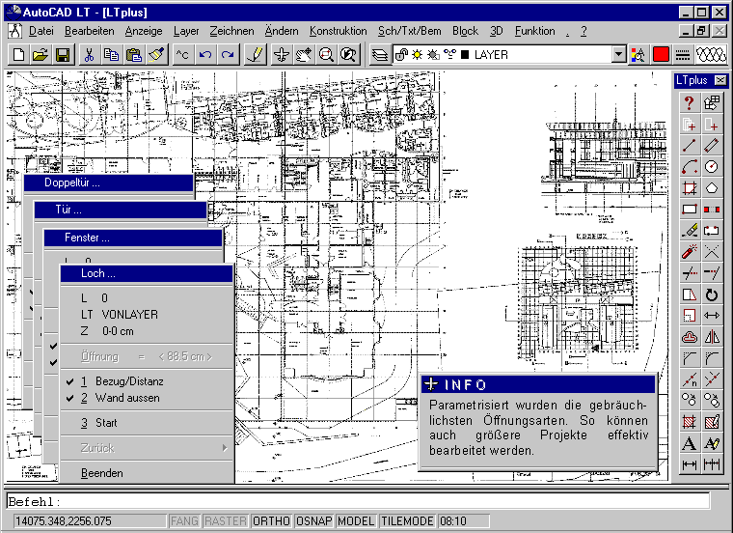Click the LTplus edit text tool
This screenshot has width=733, height=533.
click(x=712, y=443)
